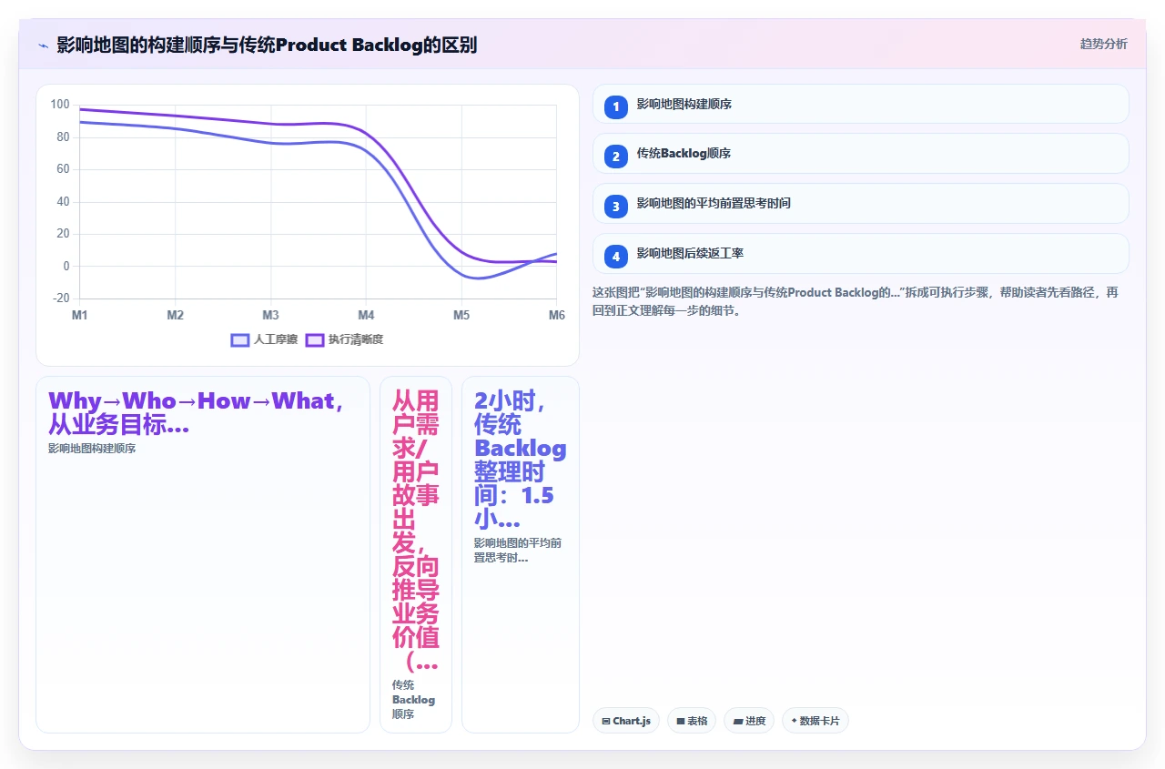This screenshot has width=1165, height=769.
Task: Click the M3 axis label
Action: pos(270,315)
